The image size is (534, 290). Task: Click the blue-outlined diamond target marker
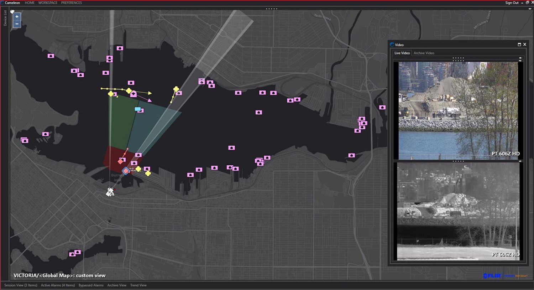(126, 171)
